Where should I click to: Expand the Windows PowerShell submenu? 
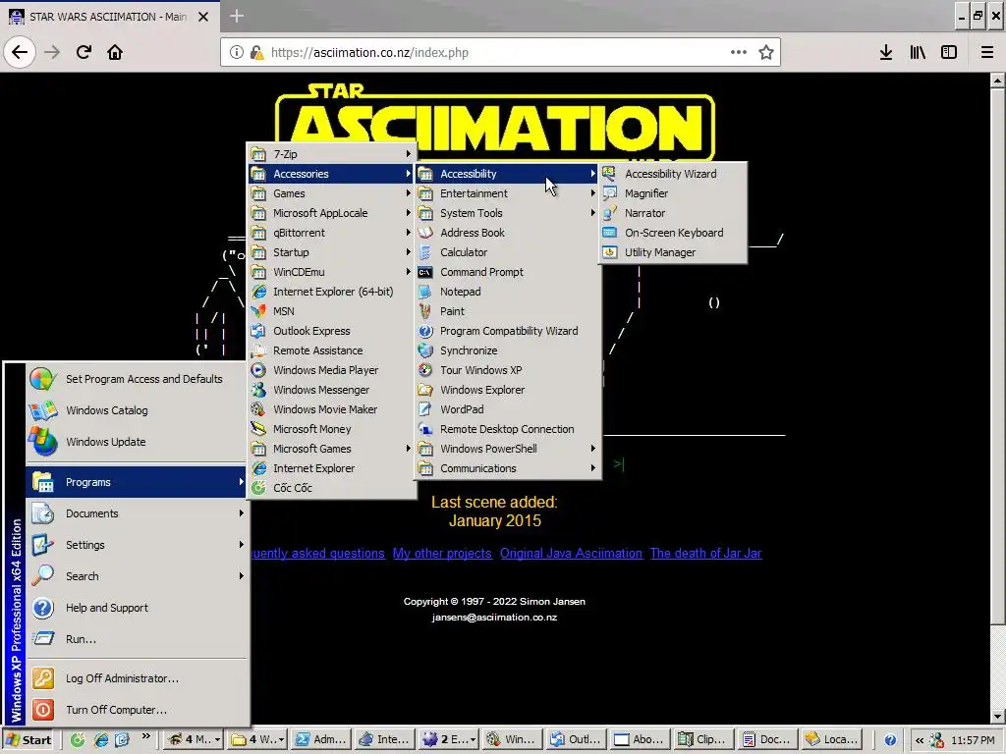[x=508, y=449]
